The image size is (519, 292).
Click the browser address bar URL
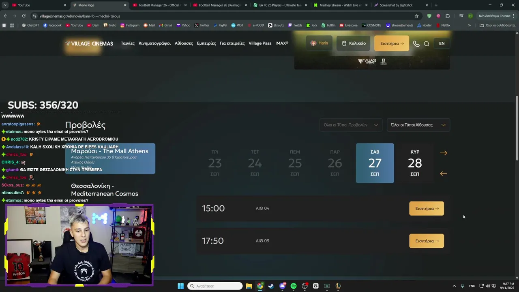(x=80, y=16)
